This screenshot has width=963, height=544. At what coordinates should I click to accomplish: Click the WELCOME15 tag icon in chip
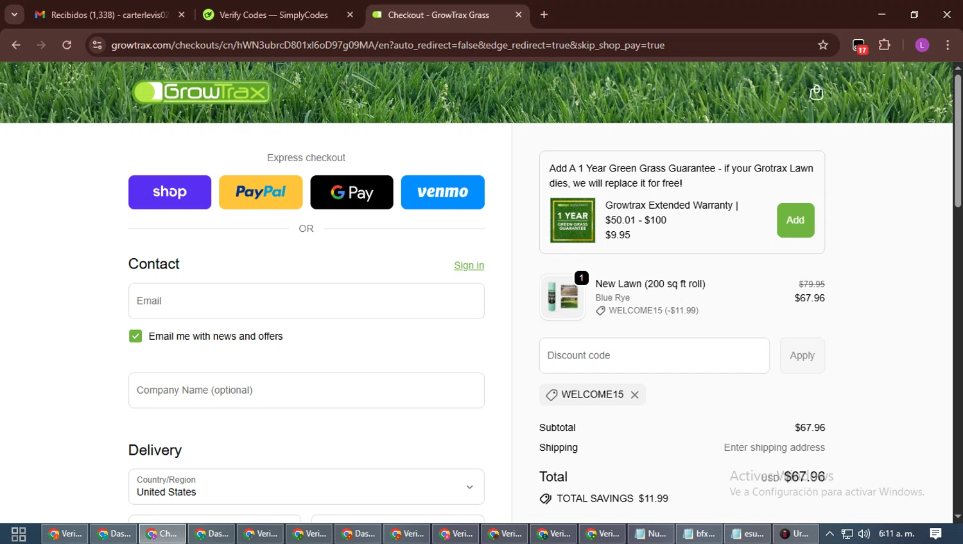tap(551, 395)
